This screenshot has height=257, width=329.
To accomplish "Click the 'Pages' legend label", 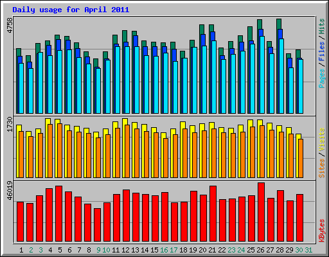I will [321, 78].
